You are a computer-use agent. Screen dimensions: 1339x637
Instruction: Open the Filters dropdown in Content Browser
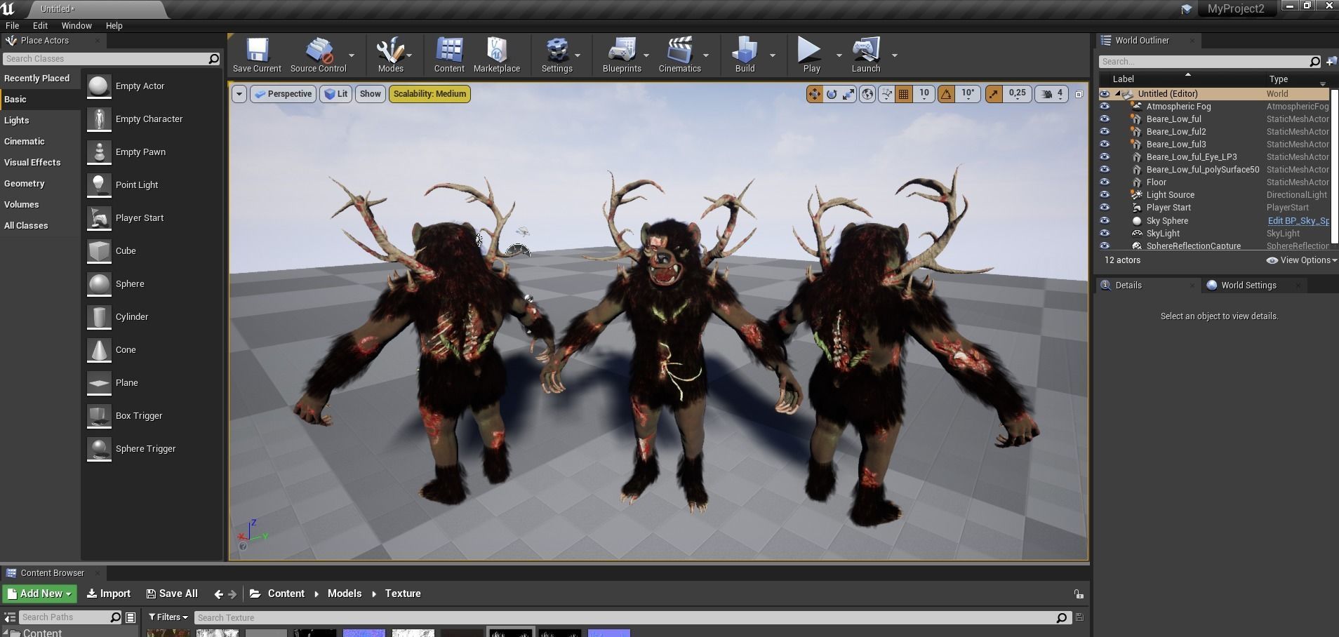(x=168, y=617)
